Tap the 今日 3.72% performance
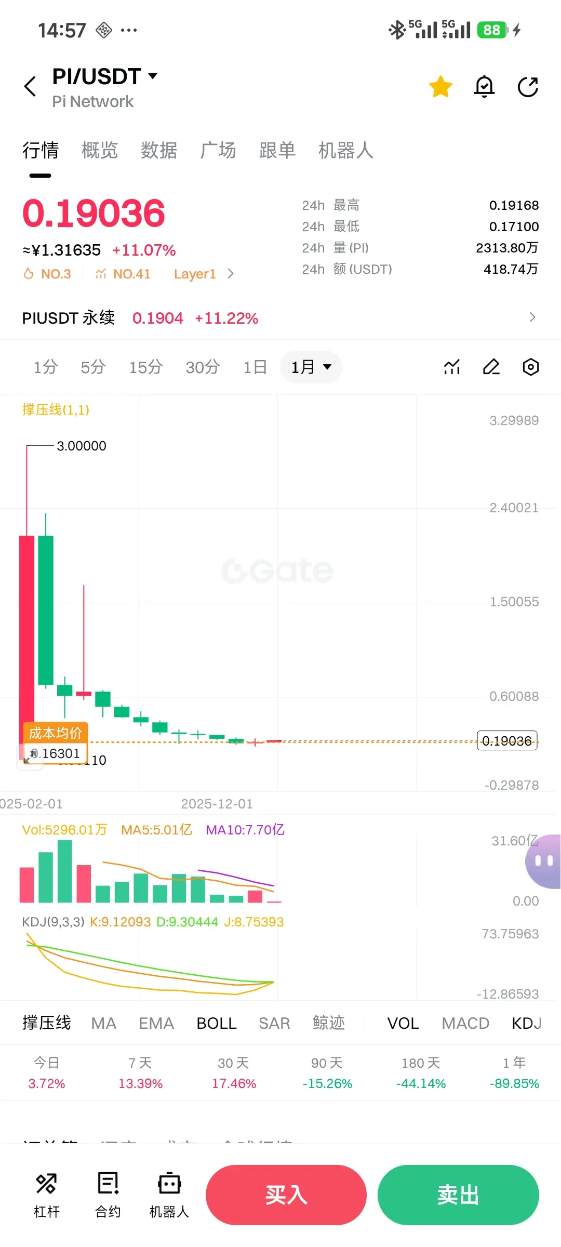 coord(47,1073)
